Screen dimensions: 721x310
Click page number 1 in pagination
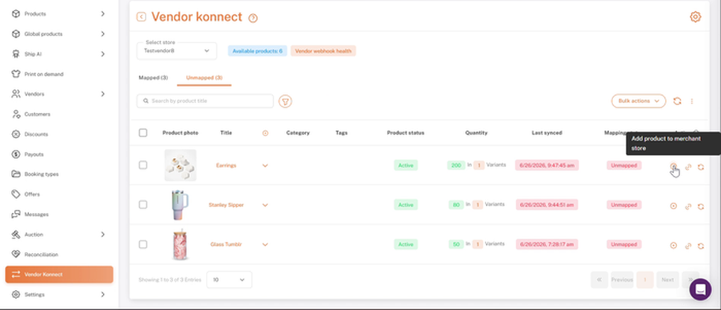pos(644,279)
